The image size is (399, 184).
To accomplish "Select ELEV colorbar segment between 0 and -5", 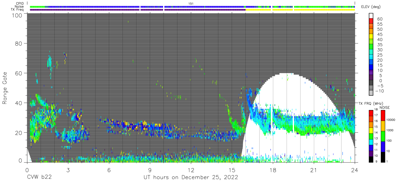I will tap(371, 83).
